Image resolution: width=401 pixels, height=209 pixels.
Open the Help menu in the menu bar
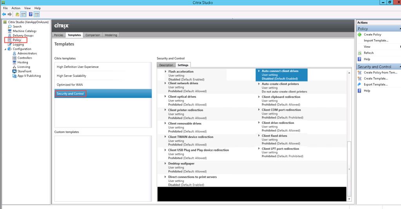coord(38,8)
